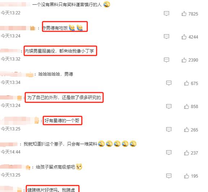208x192 pixels.
Task: Open reply icon beside 195 likes
Action: point(169,176)
